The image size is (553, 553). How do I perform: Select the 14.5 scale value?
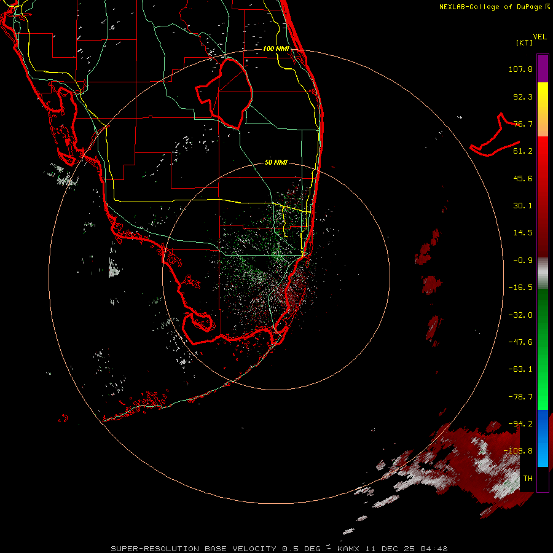[523, 233]
